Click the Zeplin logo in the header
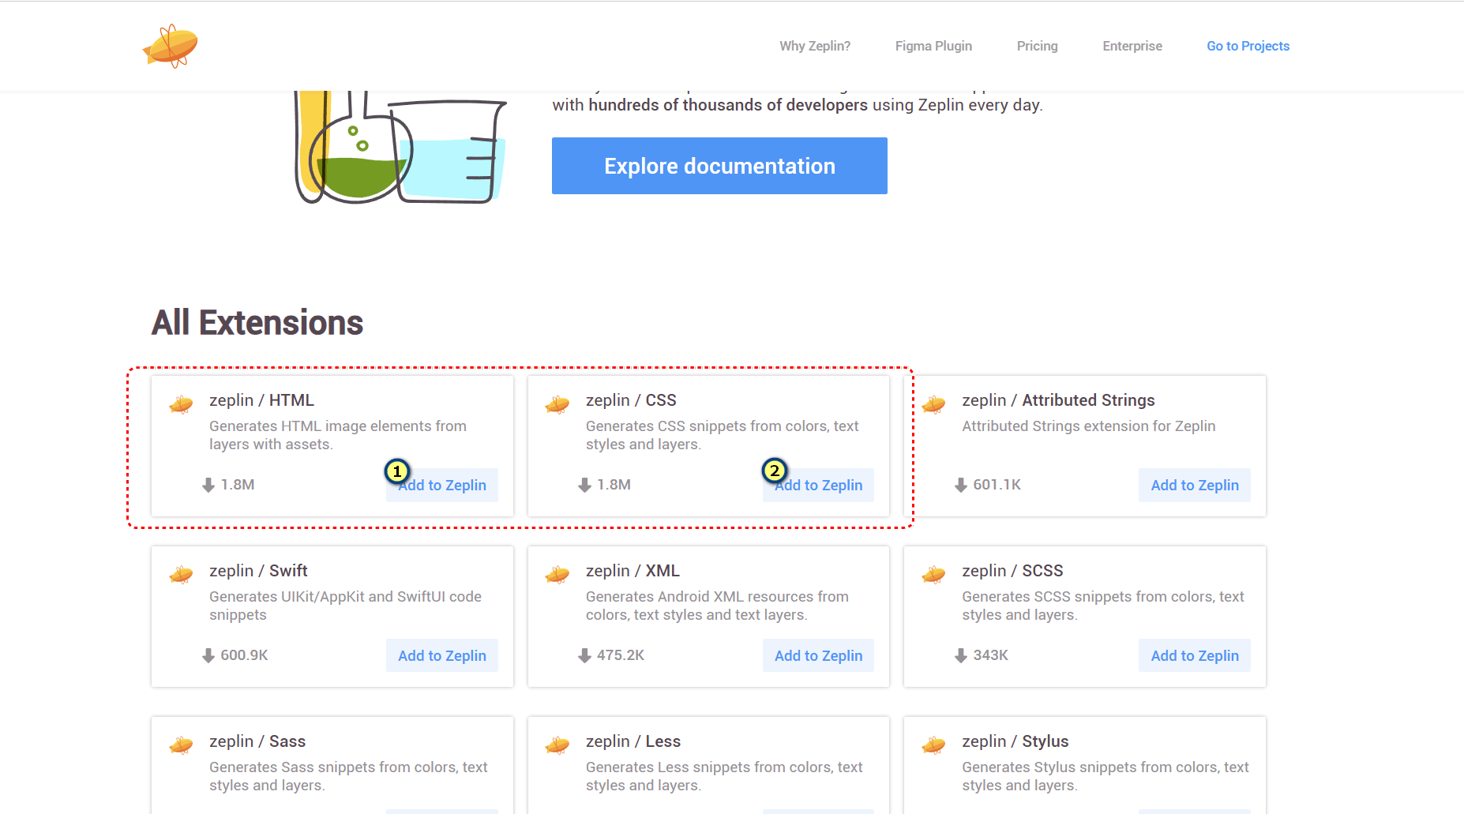 pyautogui.click(x=170, y=46)
